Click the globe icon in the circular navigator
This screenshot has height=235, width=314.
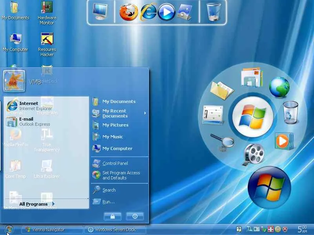click(x=279, y=87)
